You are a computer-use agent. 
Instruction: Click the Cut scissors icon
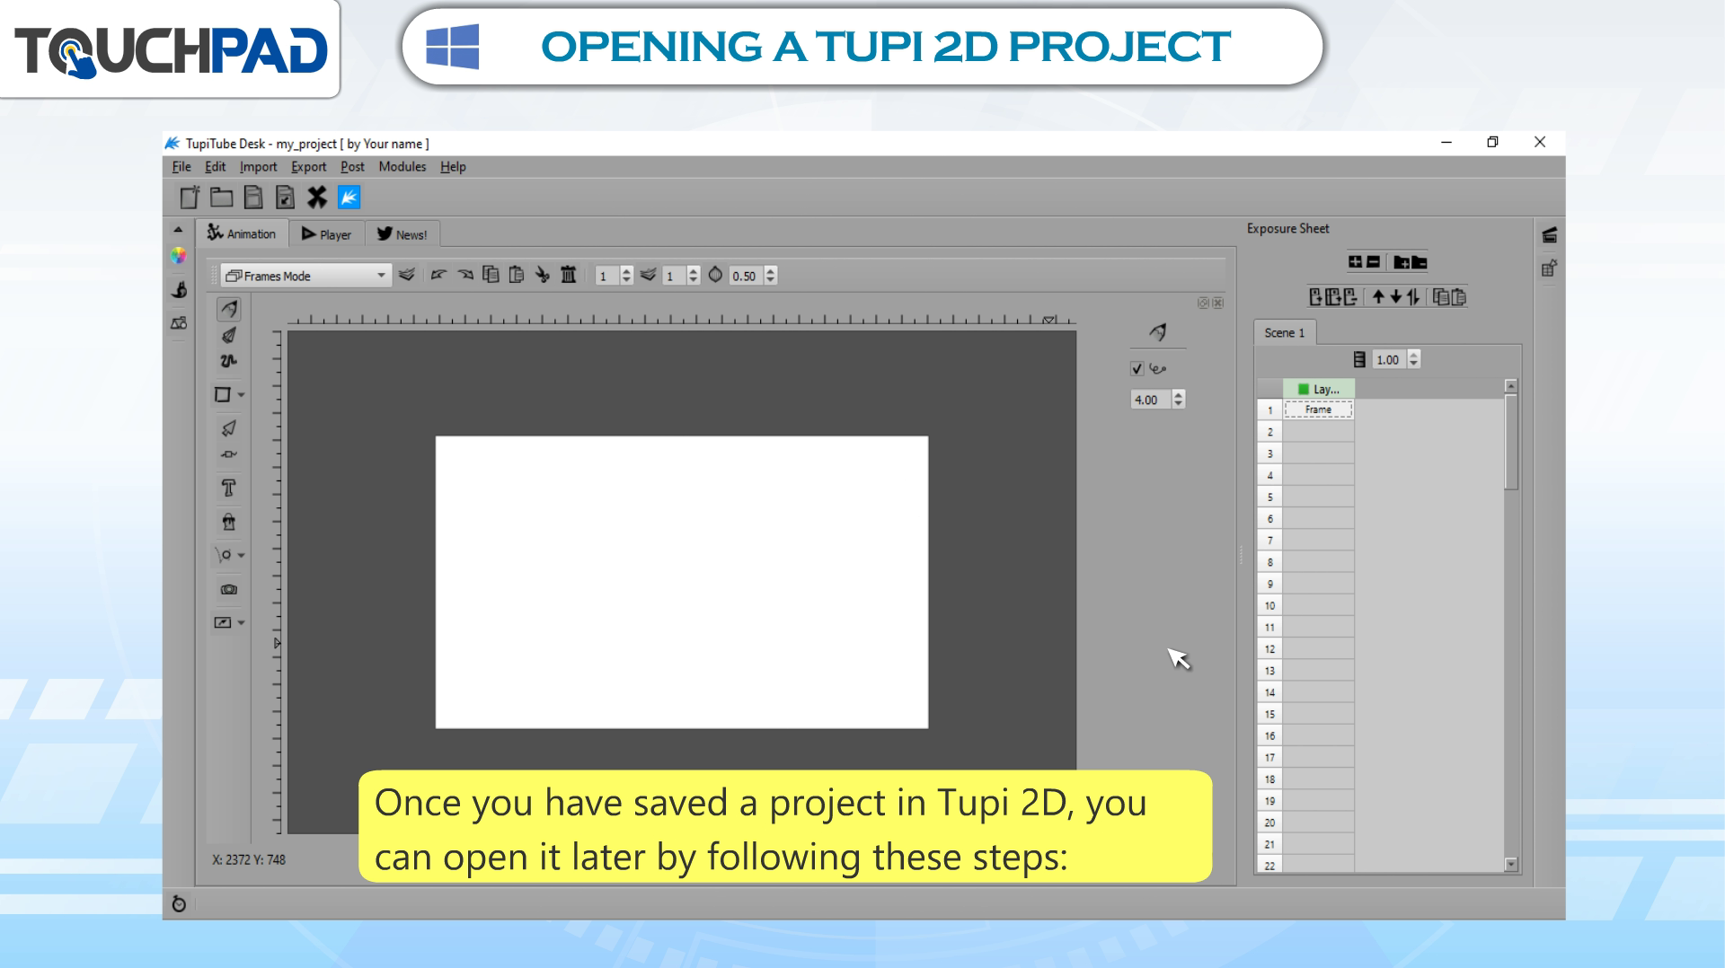(x=543, y=275)
